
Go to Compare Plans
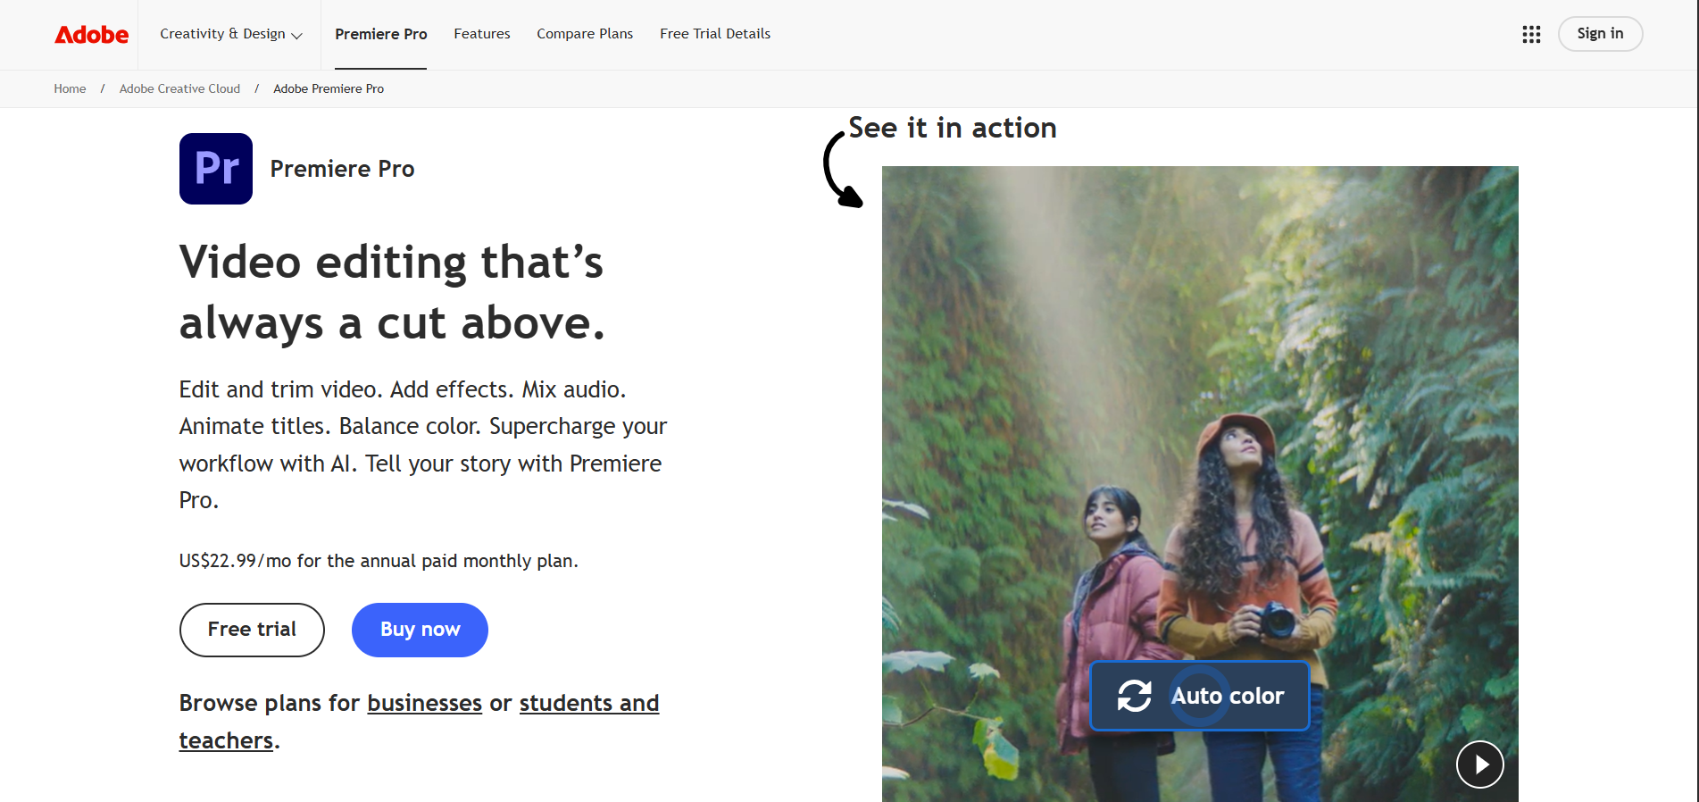(584, 34)
